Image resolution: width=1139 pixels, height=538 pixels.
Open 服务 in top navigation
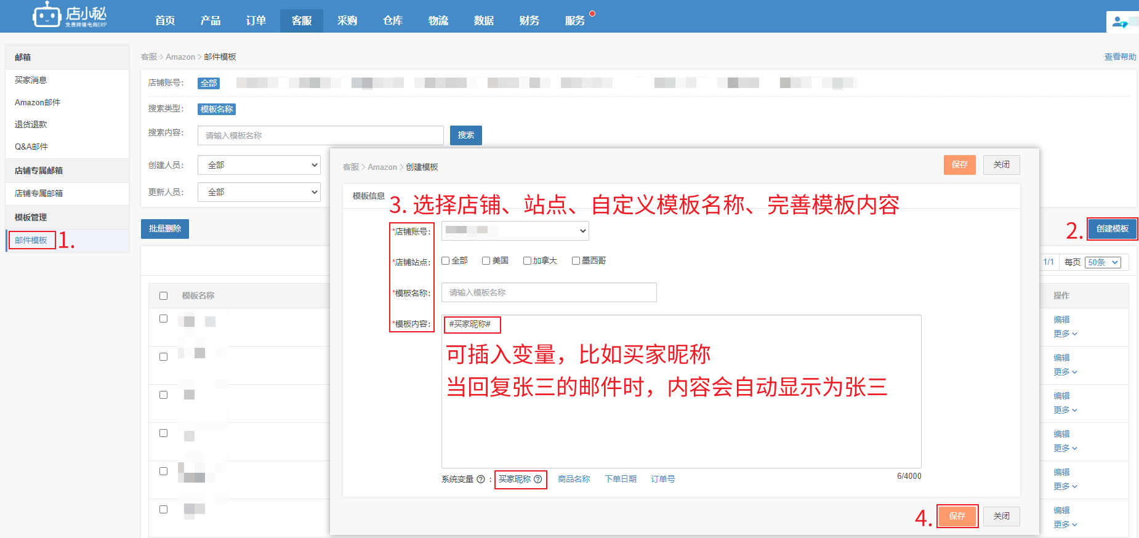coord(575,20)
